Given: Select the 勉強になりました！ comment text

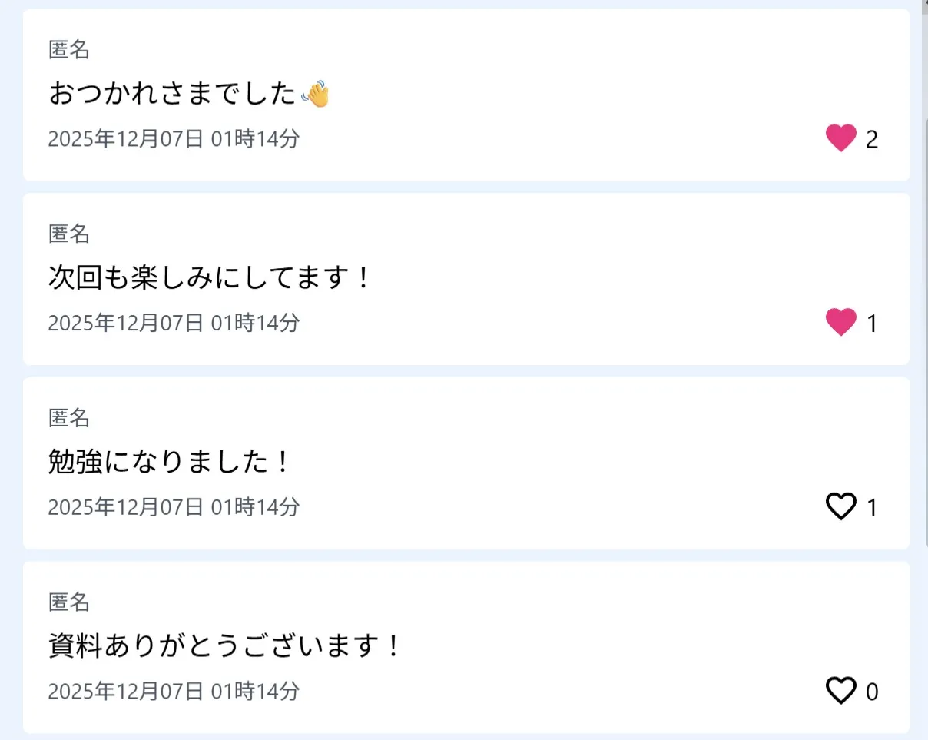Looking at the screenshot, I should point(167,463).
